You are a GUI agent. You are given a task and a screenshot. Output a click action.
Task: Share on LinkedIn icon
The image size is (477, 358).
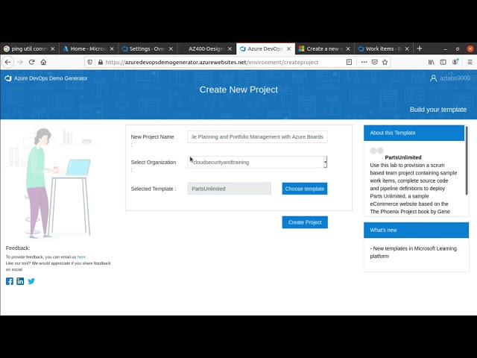pos(20,281)
